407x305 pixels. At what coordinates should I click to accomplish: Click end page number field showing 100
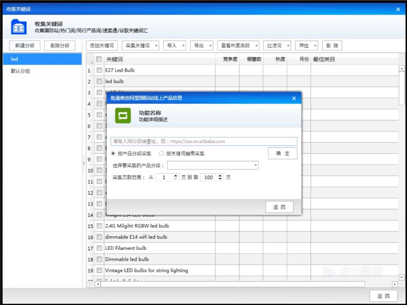(x=209, y=177)
